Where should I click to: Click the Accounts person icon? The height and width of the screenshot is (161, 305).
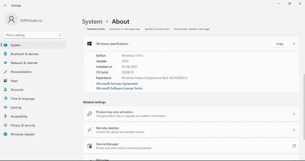5,90
